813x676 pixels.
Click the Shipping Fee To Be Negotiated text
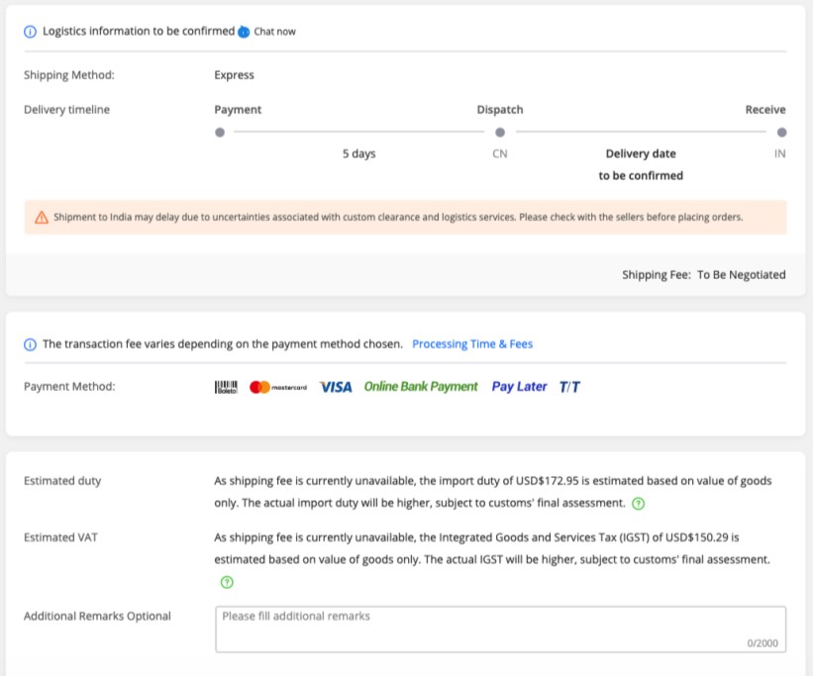(704, 275)
